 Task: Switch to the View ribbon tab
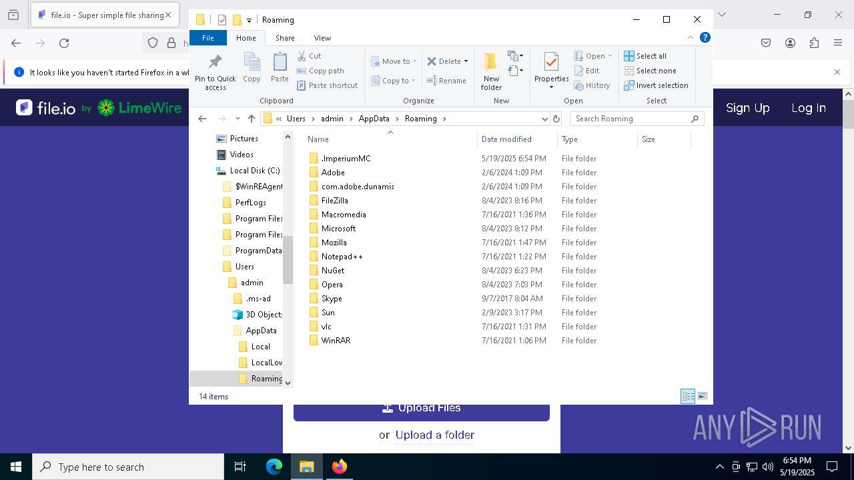[322, 38]
